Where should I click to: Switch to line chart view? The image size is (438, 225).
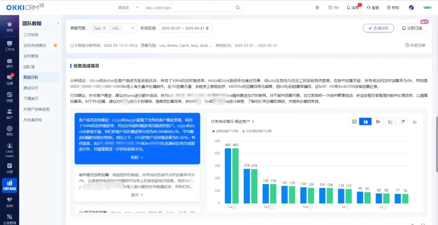390,121
